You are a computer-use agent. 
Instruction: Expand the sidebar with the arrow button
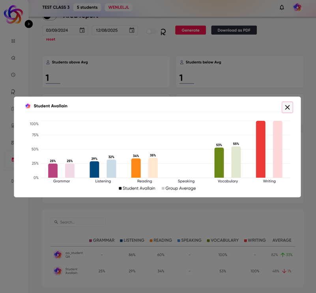coord(29,24)
